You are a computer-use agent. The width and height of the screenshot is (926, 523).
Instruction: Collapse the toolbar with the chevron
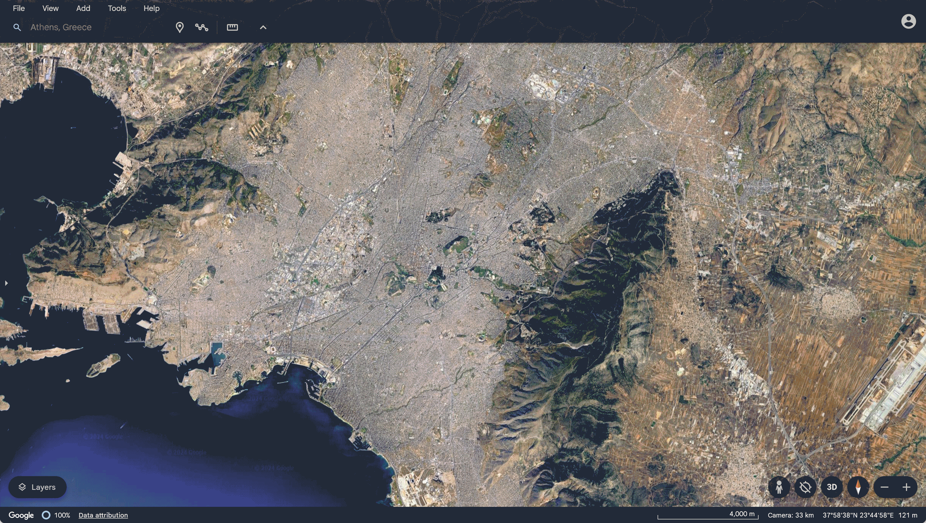tap(263, 27)
